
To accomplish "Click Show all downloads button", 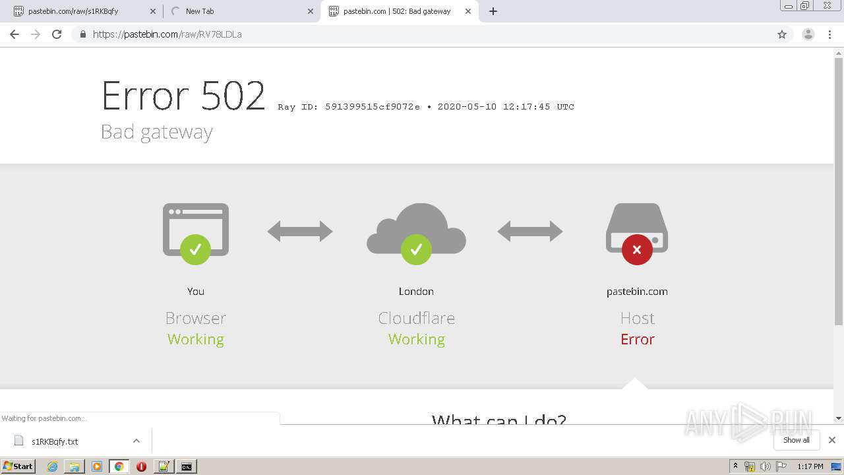I will tap(796, 440).
